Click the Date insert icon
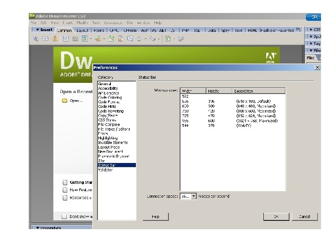This screenshot has width=334, height=250. [x=111, y=39]
